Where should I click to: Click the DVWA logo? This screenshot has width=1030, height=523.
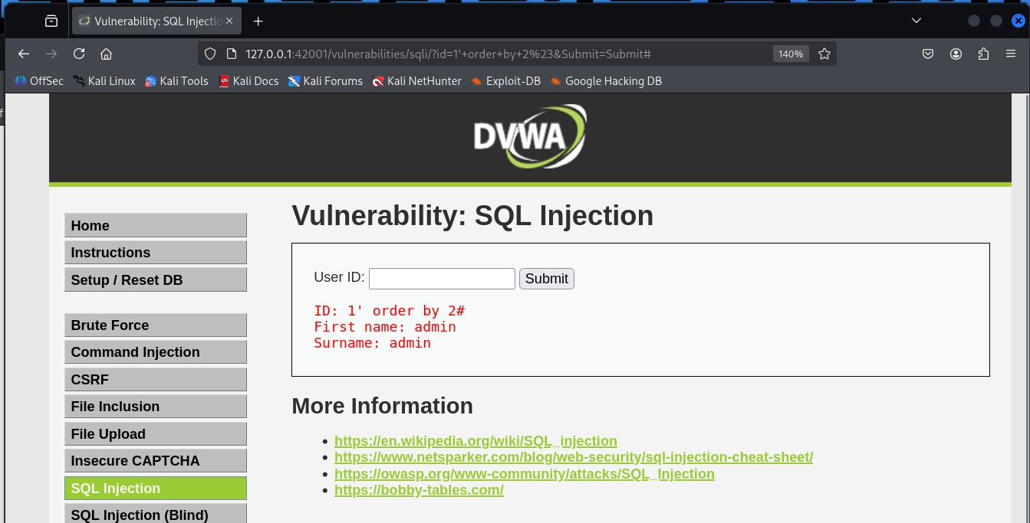530,136
